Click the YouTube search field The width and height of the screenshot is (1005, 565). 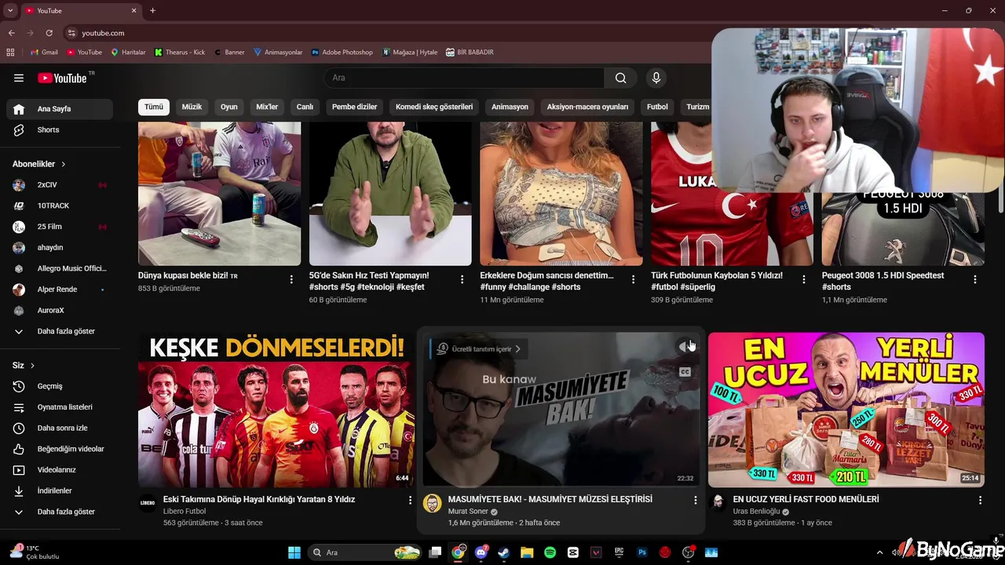coord(464,78)
